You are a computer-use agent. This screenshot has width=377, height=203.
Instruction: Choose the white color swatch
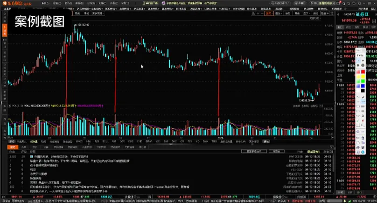tap(358, 91)
